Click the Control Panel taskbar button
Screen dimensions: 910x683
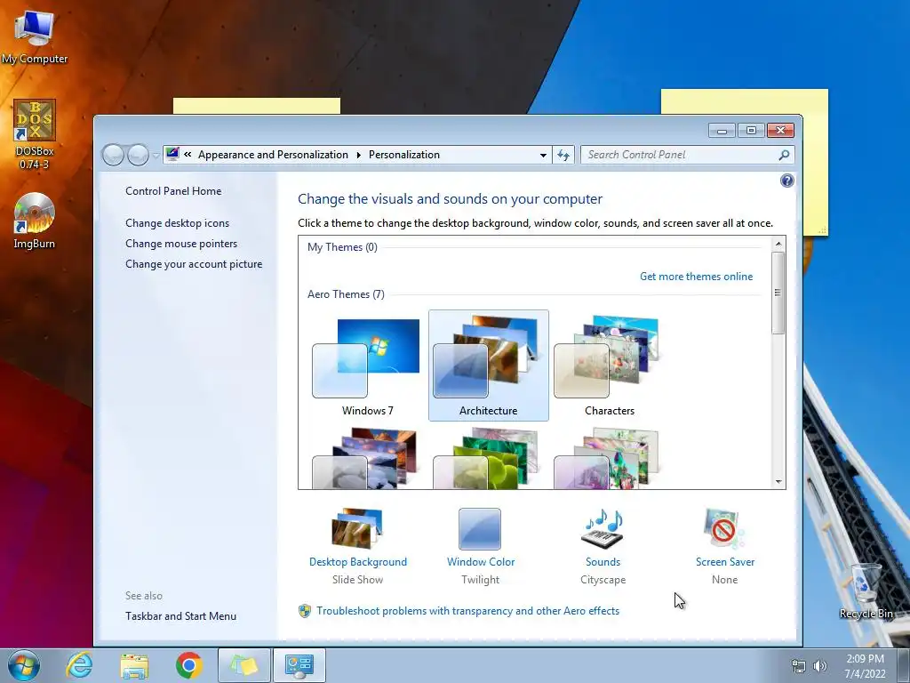coord(299,665)
